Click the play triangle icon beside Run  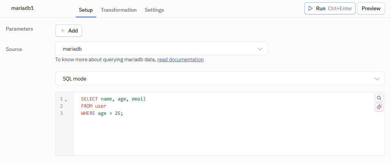point(310,8)
